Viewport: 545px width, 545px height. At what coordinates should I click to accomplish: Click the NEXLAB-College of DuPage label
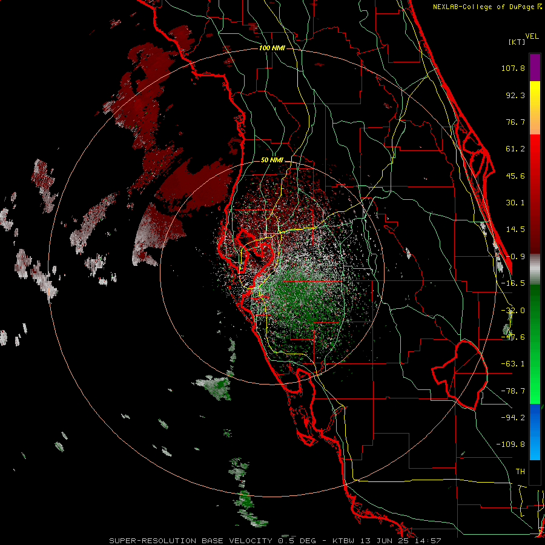tap(487, 7)
